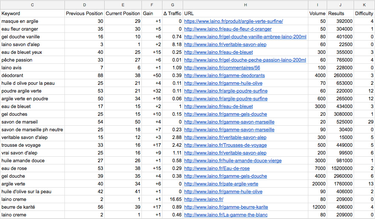This screenshot has height=219, width=375.
Task: Select the 16.65 traffic cell
Action: click(x=172, y=199)
